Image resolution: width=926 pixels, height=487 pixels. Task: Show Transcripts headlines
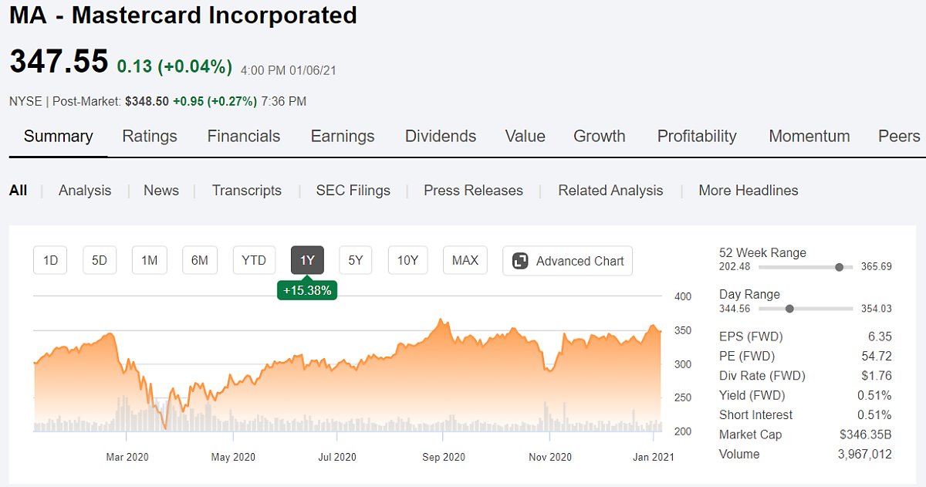pos(247,191)
